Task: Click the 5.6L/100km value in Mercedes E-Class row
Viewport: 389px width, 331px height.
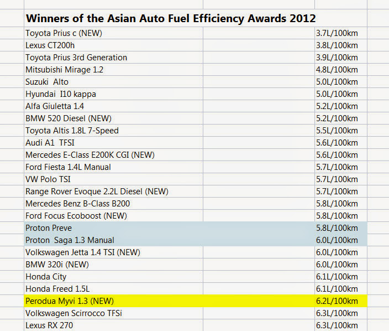Action: (341, 155)
